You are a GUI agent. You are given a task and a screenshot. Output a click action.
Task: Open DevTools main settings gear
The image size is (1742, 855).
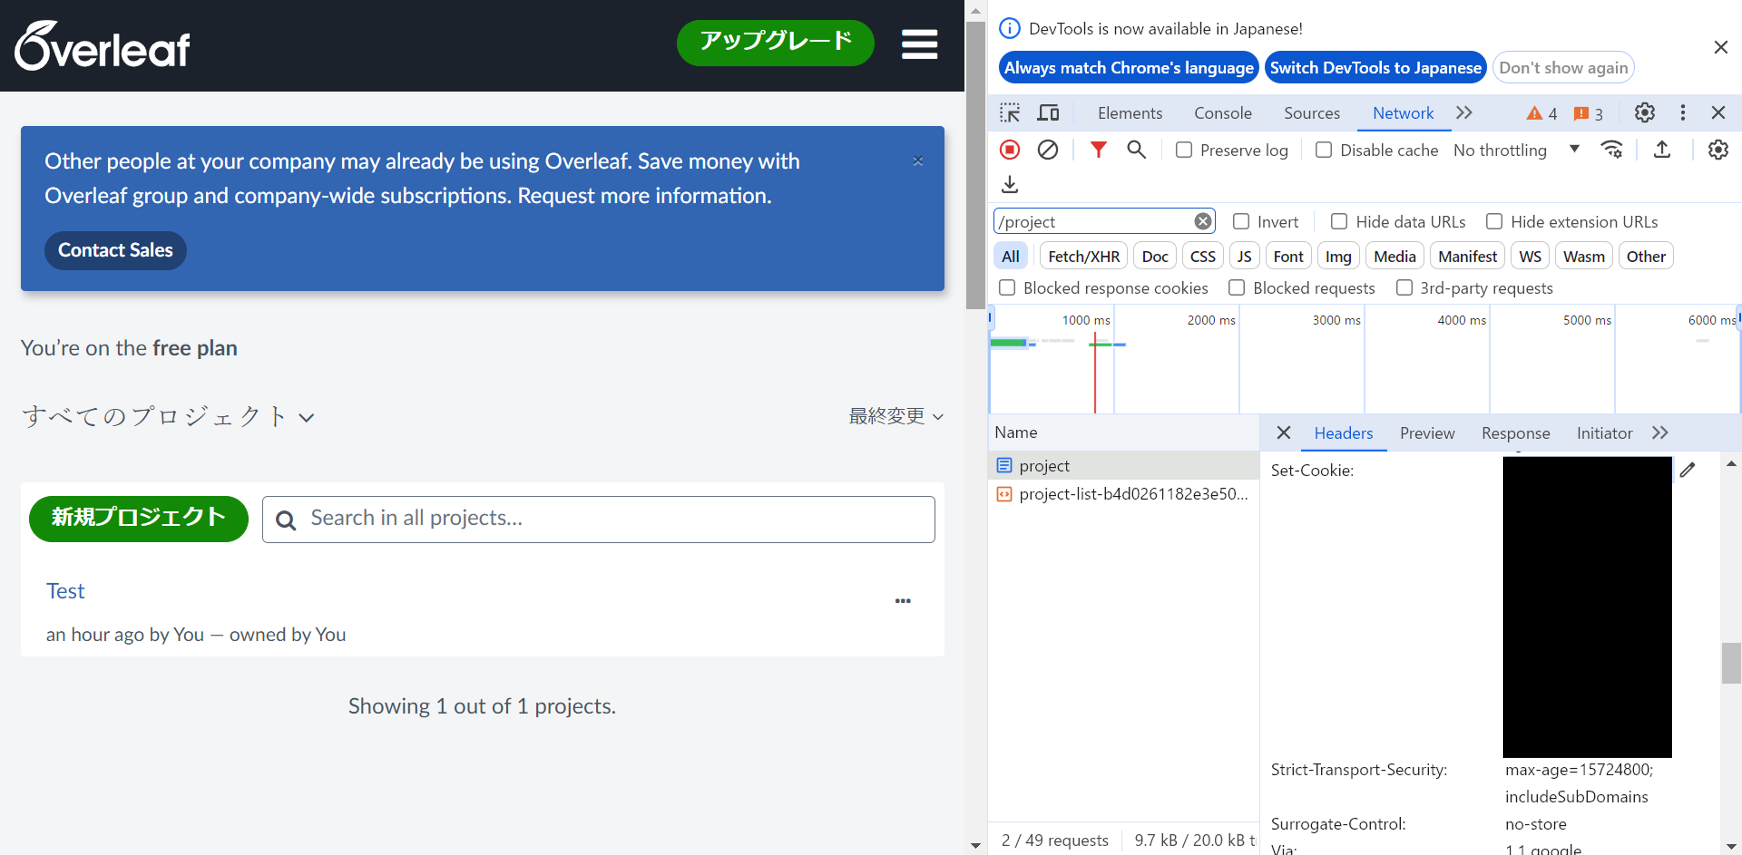(1645, 113)
